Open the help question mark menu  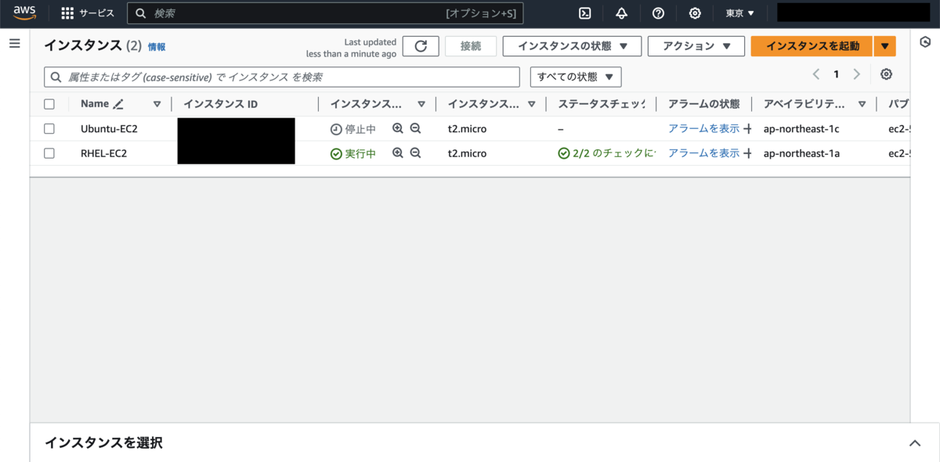pyautogui.click(x=658, y=13)
